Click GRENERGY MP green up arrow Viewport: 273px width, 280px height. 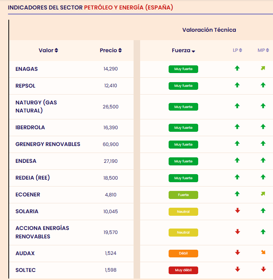point(263,143)
